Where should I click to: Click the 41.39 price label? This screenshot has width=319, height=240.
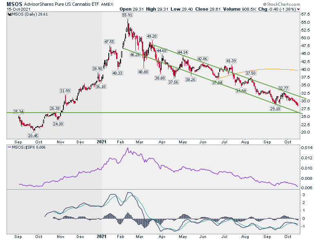tap(231, 61)
